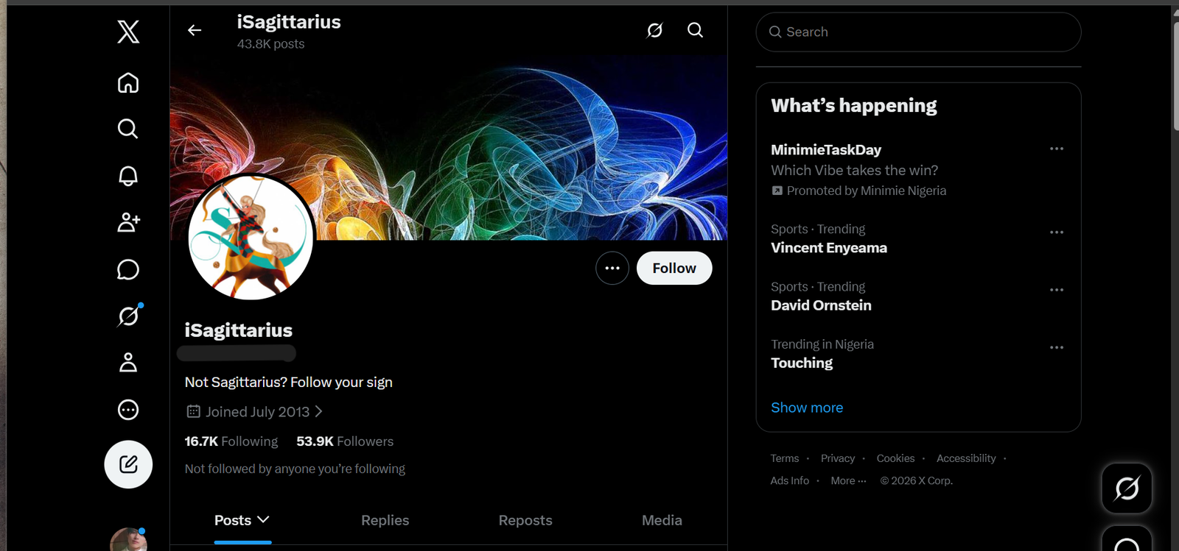Go back with the left arrow

point(195,30)
